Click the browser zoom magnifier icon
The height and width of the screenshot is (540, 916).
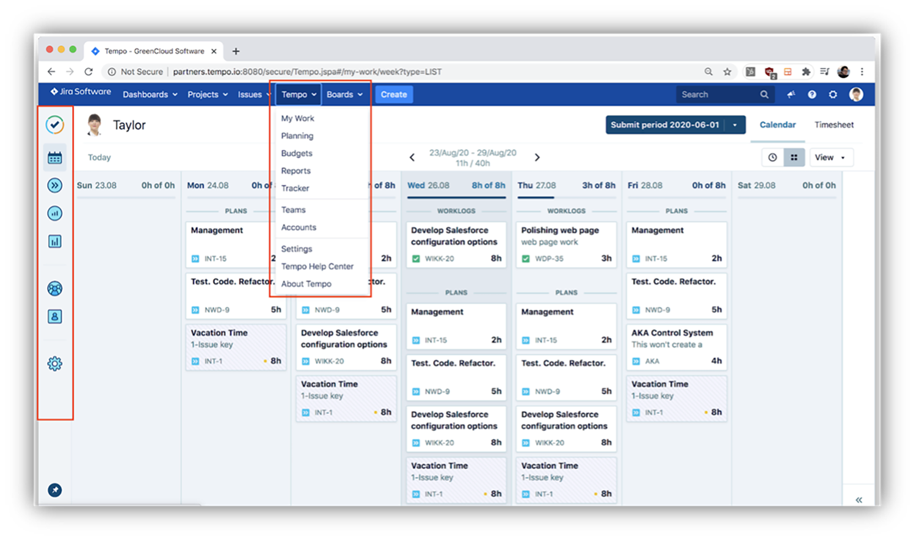click(x=708, y=71)
